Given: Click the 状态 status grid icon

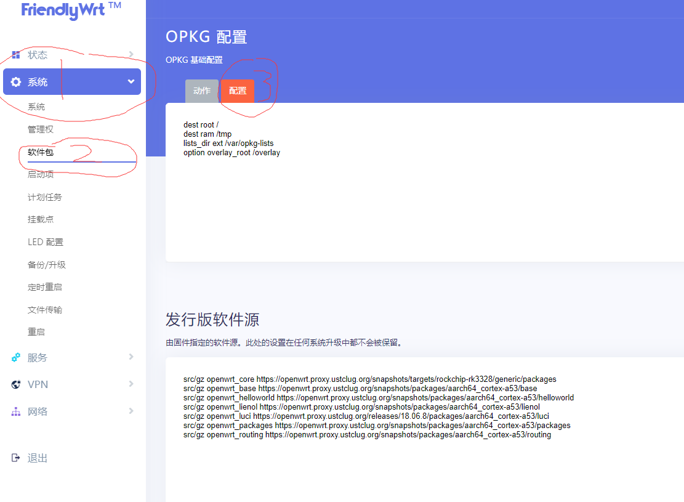Looking at the screenshot, I should [x=17, y=54].
